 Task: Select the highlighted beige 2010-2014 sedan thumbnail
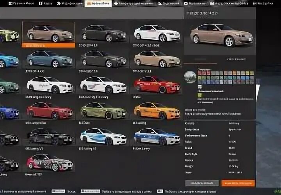[48, 35]
